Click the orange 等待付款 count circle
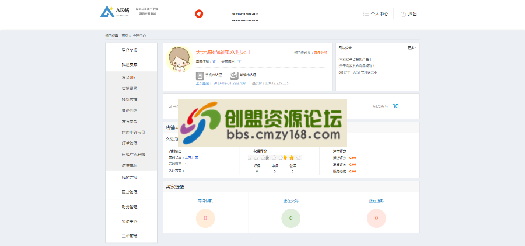 (205, 218)
